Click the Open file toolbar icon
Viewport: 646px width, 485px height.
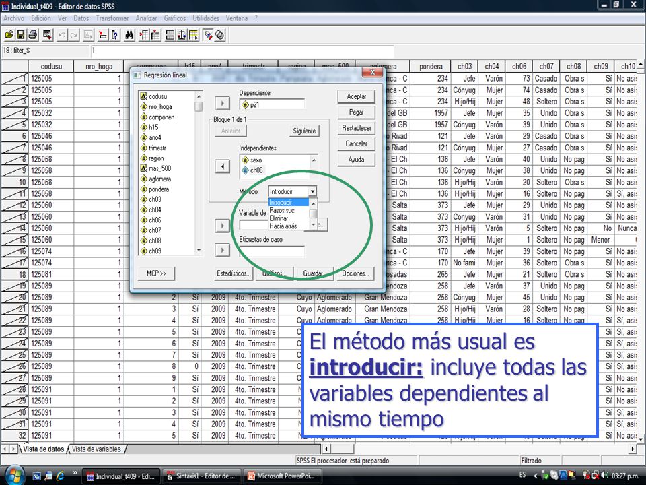pyautogui.click(x=9, y=35)
